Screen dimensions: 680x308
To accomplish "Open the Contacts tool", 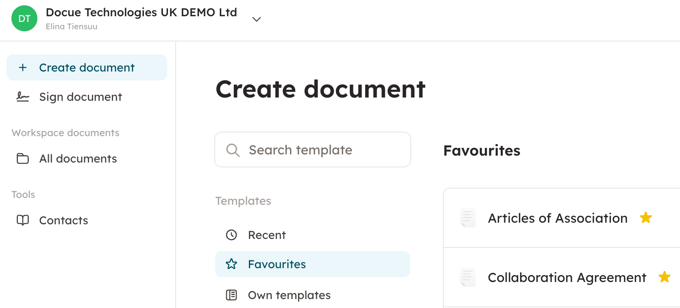I will 63,220.
